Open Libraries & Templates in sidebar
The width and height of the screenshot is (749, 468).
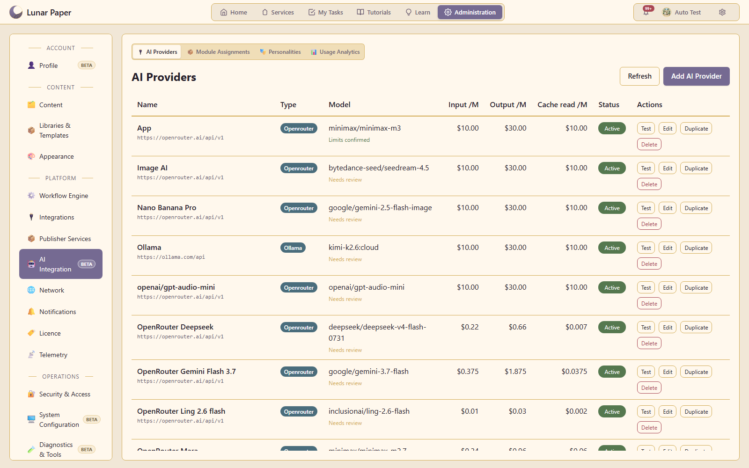(x=61, y=131)
